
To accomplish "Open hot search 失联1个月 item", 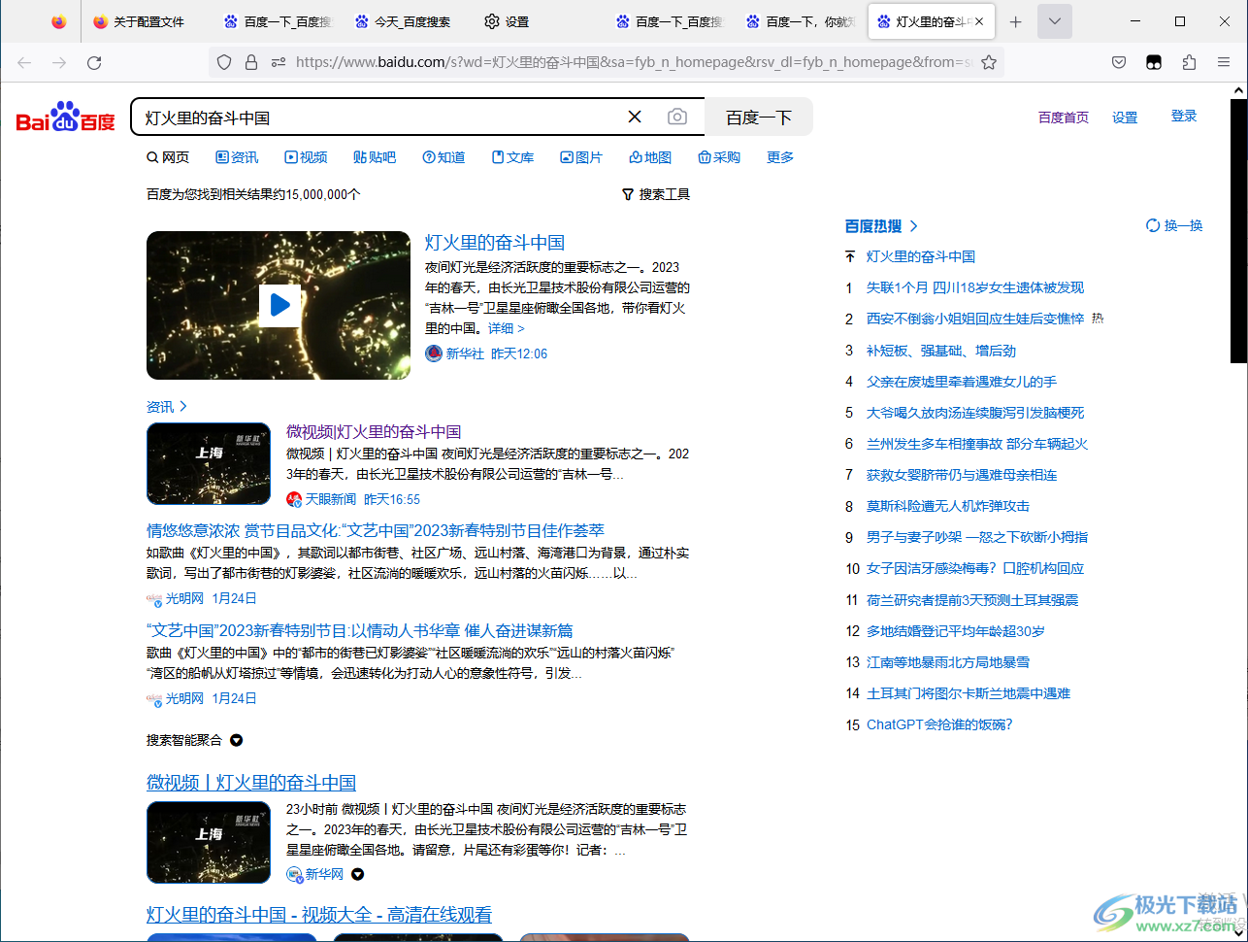I will click(975, 287).
